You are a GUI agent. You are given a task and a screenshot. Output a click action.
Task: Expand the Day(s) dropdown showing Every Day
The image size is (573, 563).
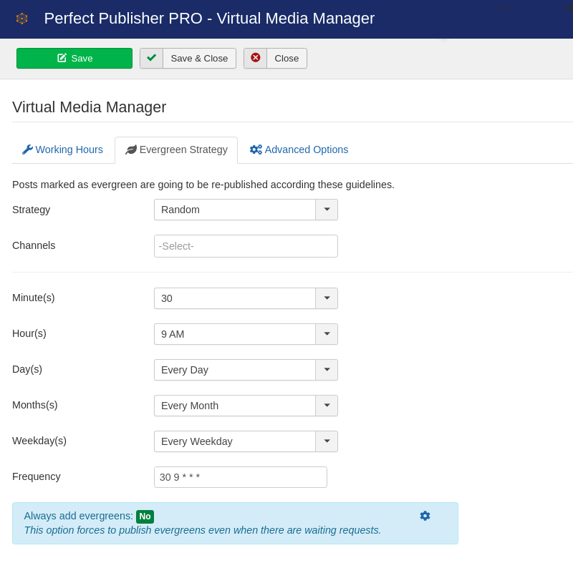(x=246, y=370)
